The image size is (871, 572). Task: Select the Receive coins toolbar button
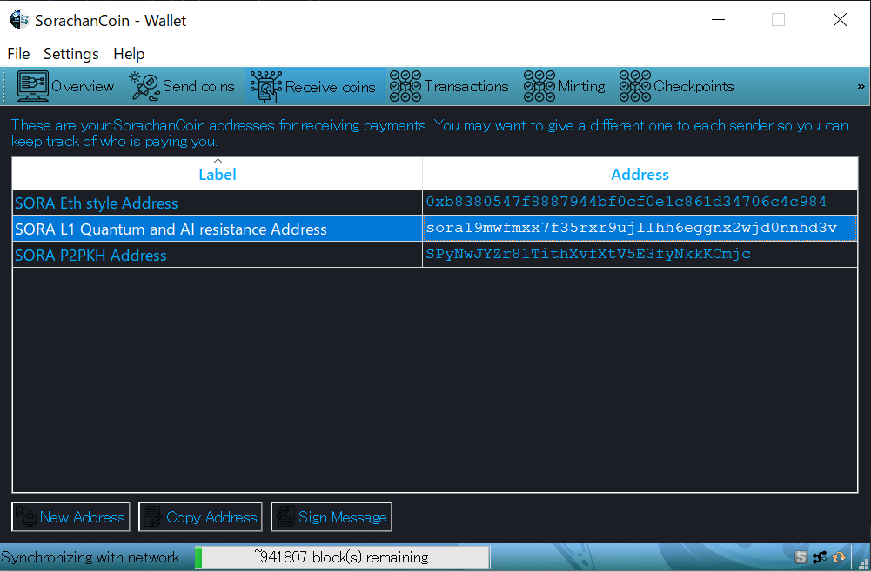click(313, 87)
